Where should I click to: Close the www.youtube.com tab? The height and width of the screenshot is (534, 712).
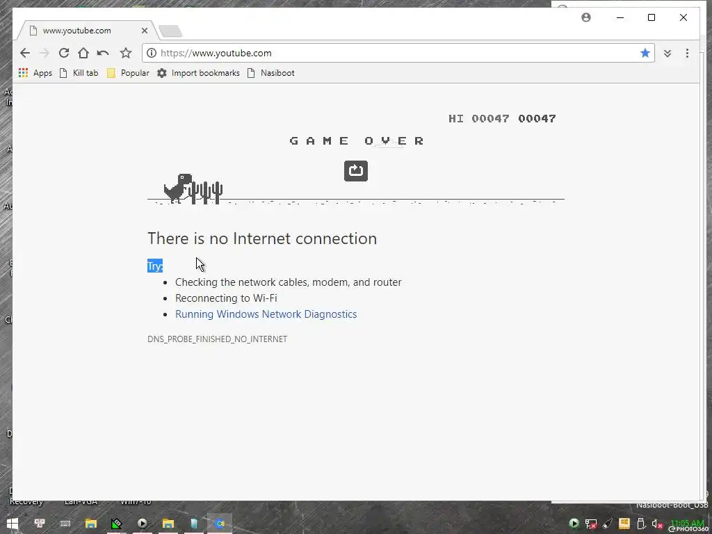(145, 31)
